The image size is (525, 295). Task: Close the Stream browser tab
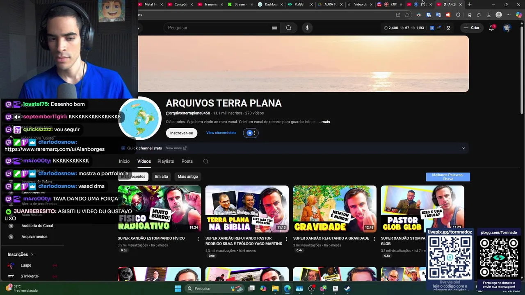(252, 5)
